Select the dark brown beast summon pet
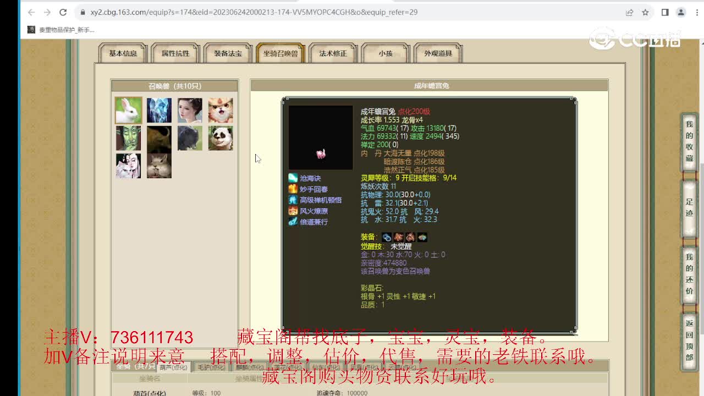 [x=159, y=138]
